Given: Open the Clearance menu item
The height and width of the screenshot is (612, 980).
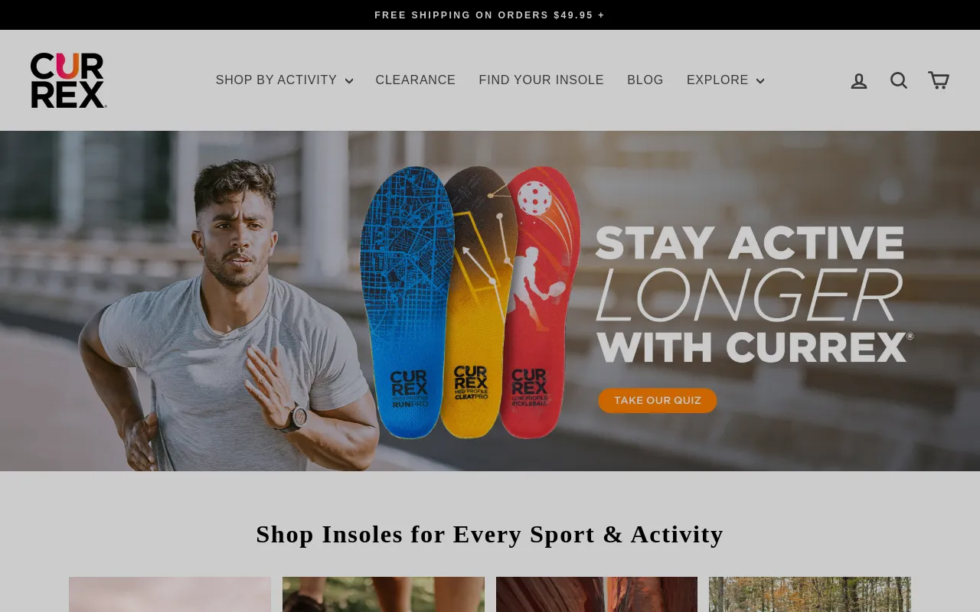Looking at the screenshot, I should [416, 80].
